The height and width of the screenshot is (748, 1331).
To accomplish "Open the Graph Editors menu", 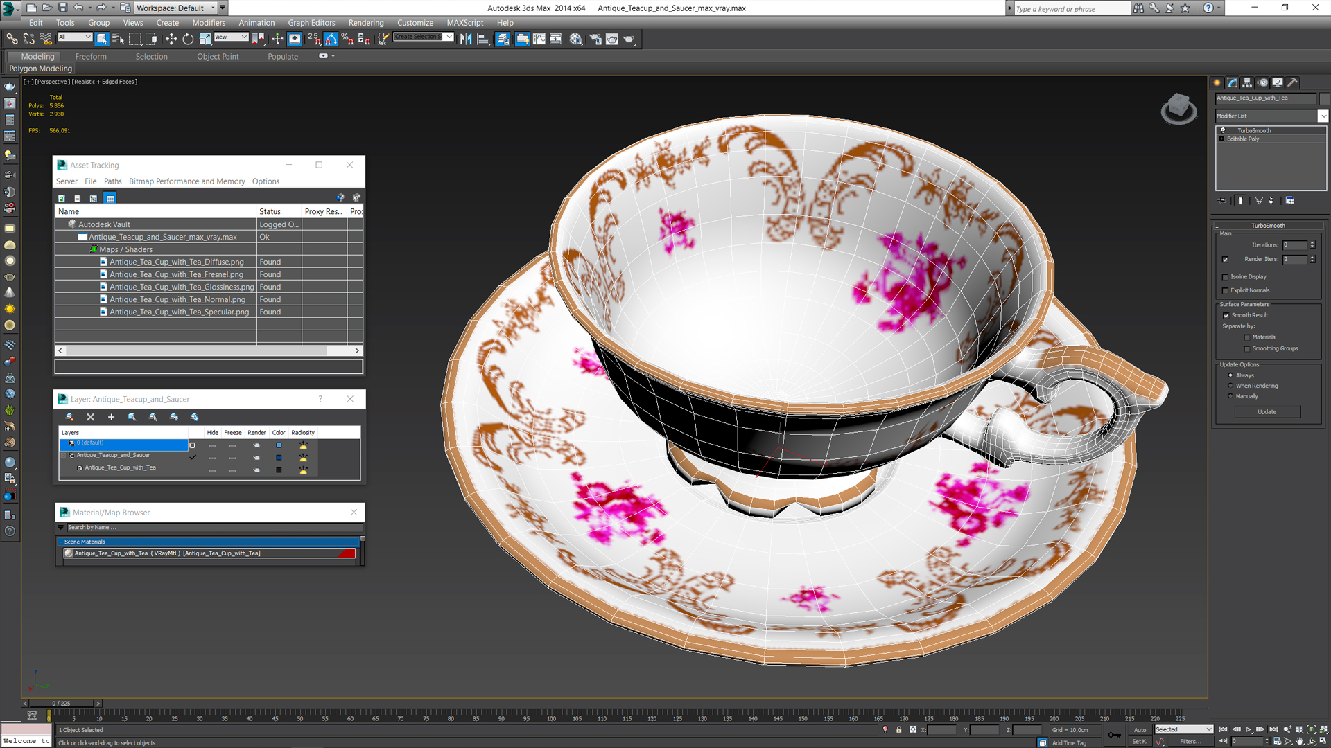I will coord(311,23).
